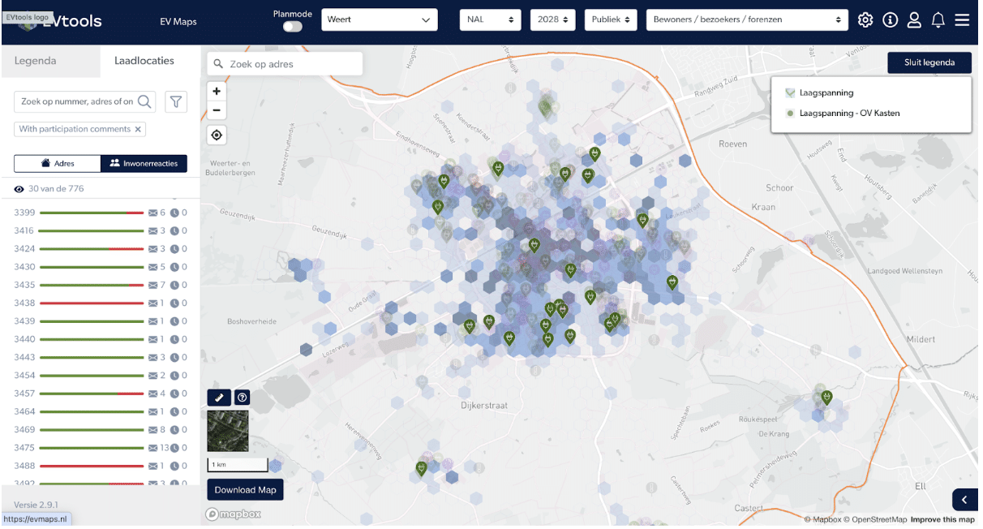Select the ruler measure tool
983x529 pixels.
pyautogui.click(x=219, y=398)
